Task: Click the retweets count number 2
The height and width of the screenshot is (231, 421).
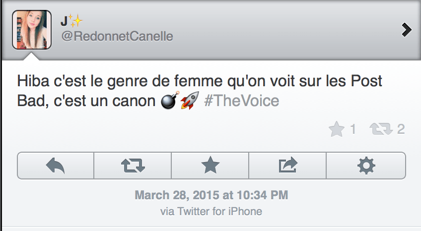Action: coord(401,129)
